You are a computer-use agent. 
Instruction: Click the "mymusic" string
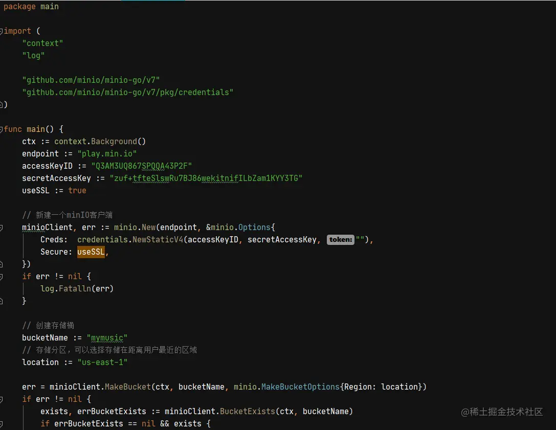pos(107,338)
